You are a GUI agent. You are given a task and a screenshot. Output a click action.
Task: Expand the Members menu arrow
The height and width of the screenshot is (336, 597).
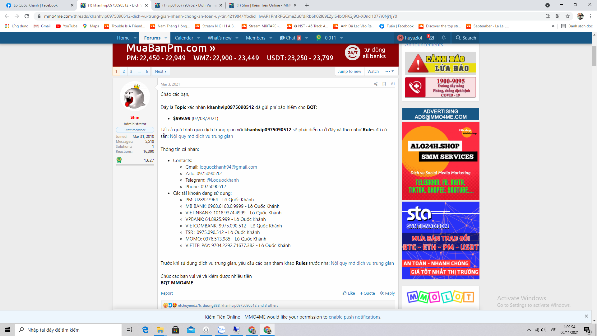(271, 38)
